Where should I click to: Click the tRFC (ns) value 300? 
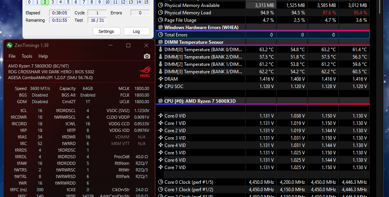coord(40,190)
